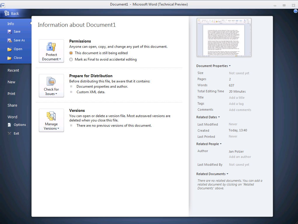The height and width of the screenshot is (224, 298).
Task: Click the Pages value '2'
Action: click(x=230, y=79)
